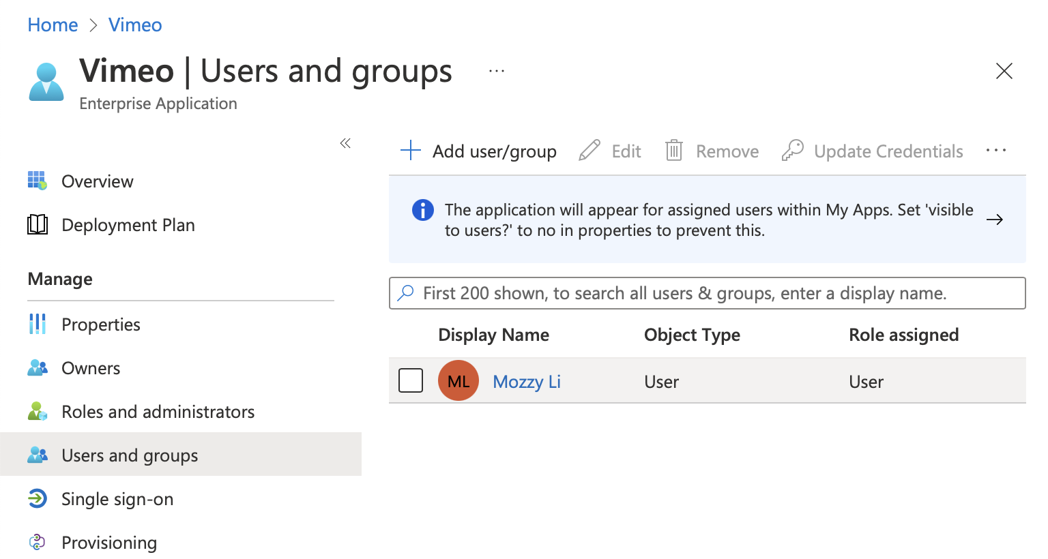
Task: Open the Mozzy Li user link
Action: click(526, 382)
